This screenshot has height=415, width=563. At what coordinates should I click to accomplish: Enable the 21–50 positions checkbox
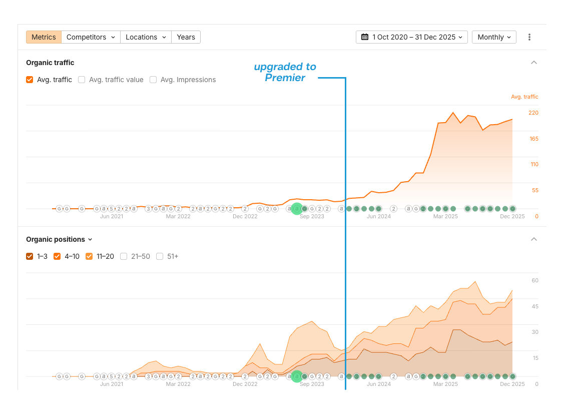pyautogui.click(x=124, y=256)
